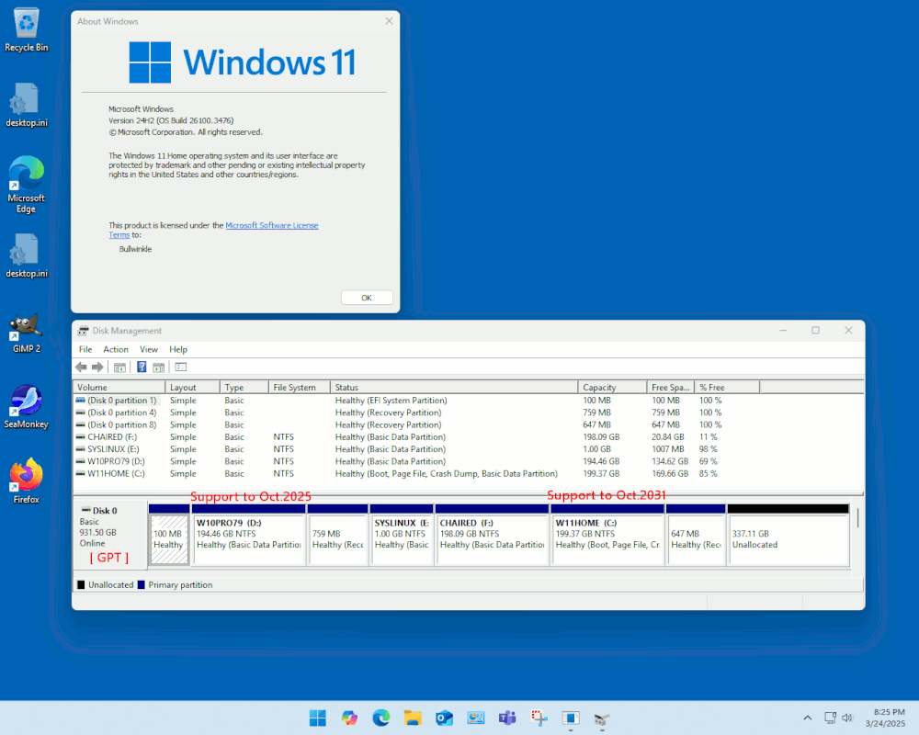Click the graphical pane vertical scrollbar

(857, 517)
